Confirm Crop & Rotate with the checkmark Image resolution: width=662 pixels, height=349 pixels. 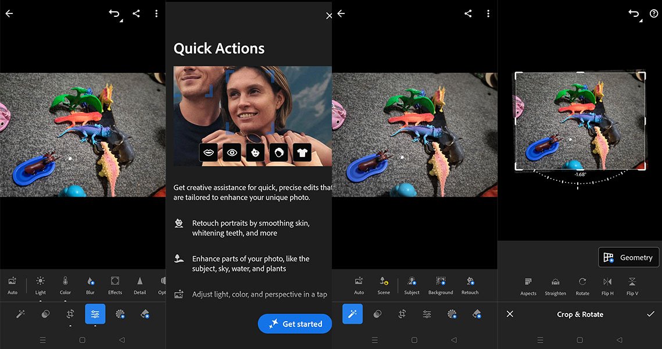pos(650,314)
